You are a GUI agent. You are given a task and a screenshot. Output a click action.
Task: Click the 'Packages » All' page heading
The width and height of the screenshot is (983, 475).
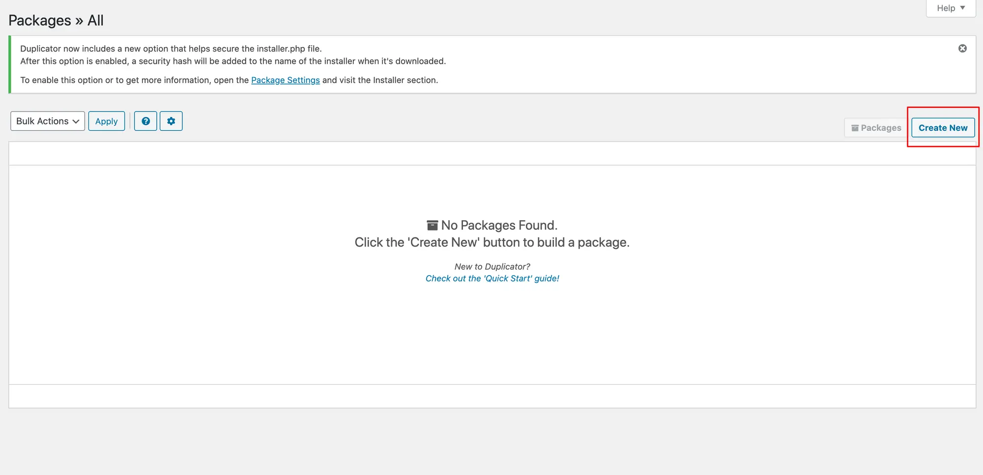56,20
